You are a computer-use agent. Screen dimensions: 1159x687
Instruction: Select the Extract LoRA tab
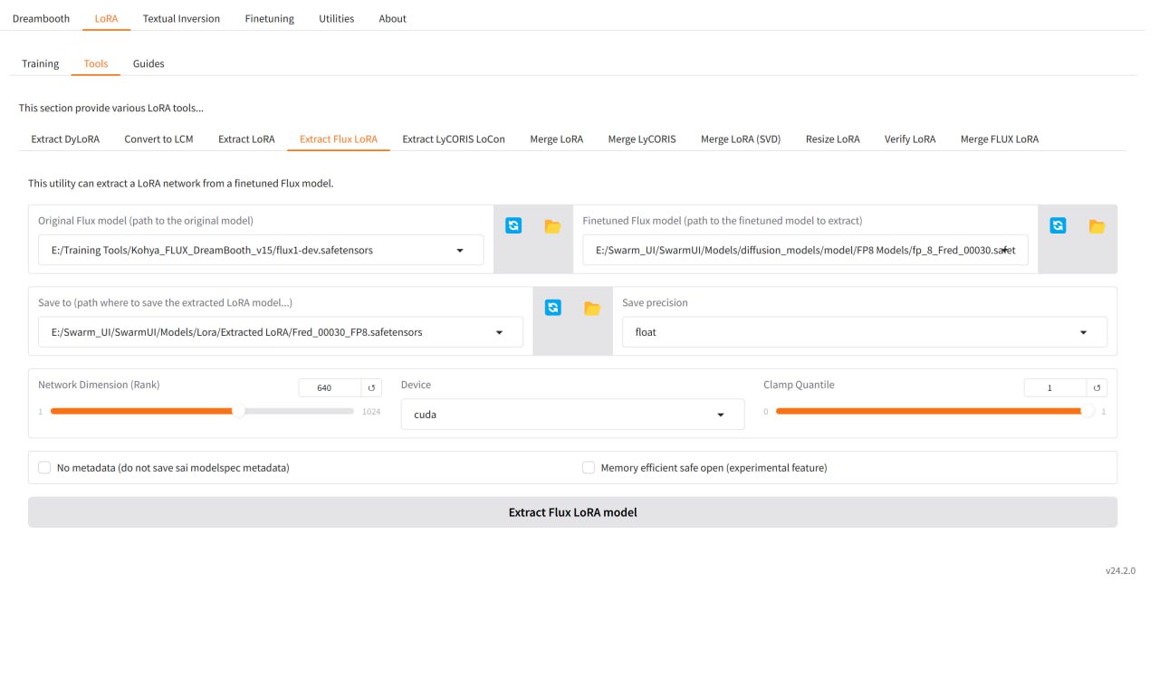pos(246,139)
